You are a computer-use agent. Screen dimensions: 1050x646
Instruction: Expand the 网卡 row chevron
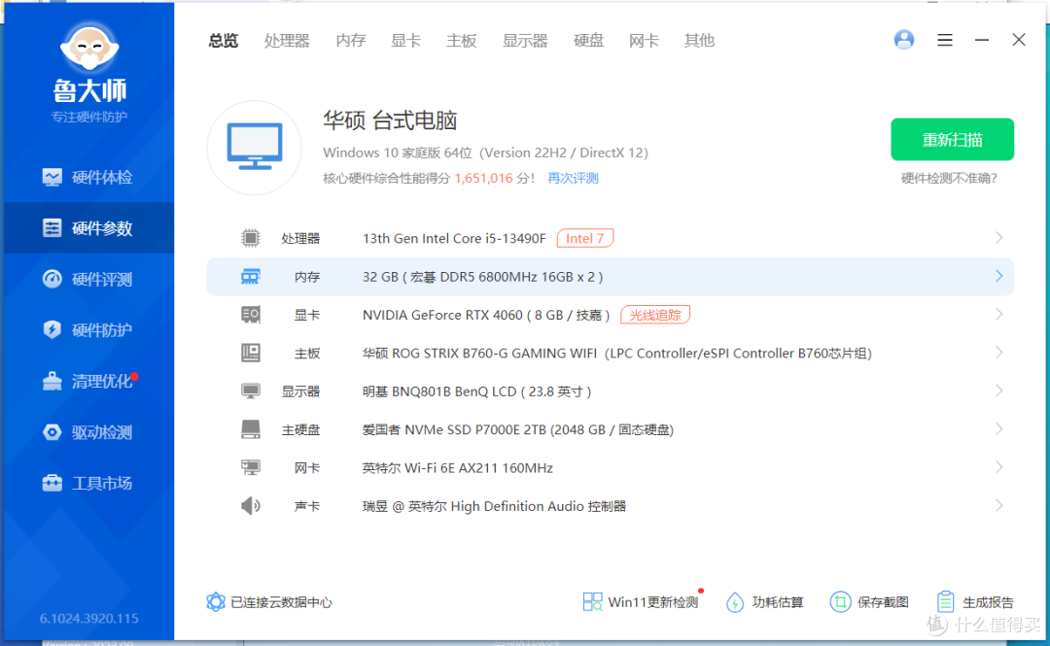point(998,466)
